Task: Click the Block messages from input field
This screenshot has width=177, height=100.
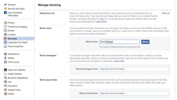Action: pyautogui.click(x=134, y=69)
